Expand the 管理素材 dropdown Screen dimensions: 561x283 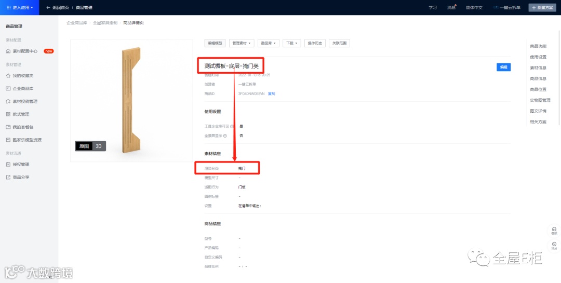point(242,43)
